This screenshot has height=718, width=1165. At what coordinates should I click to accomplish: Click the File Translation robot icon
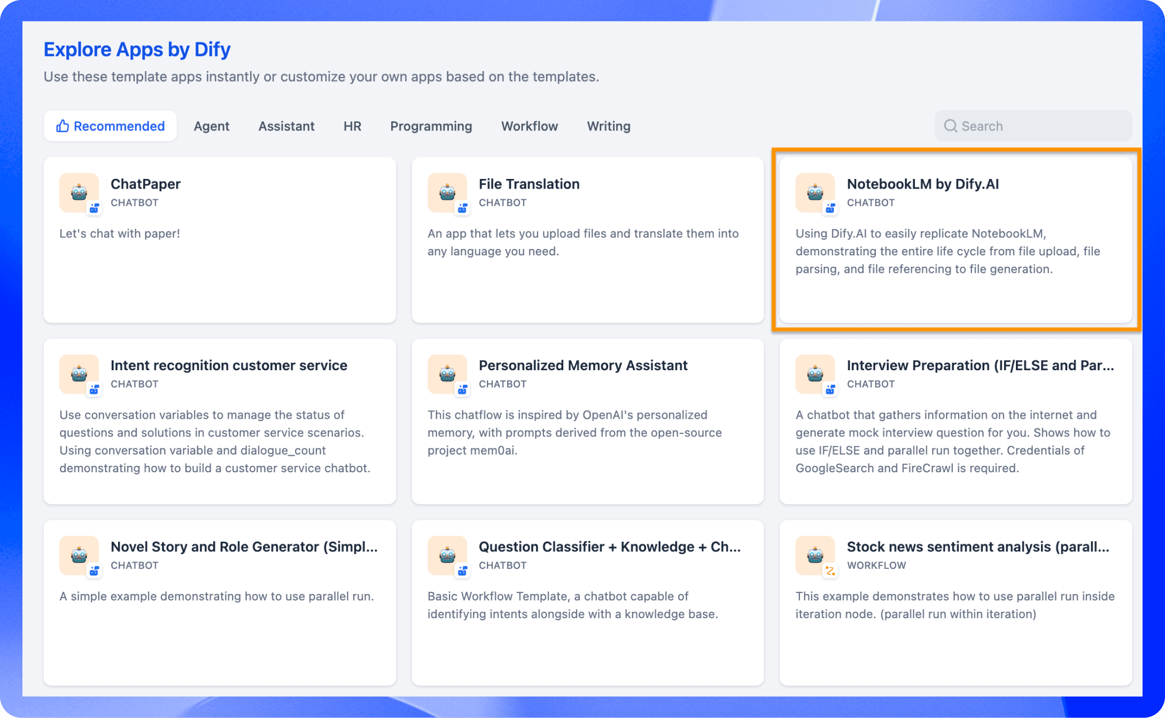[447, 192]
